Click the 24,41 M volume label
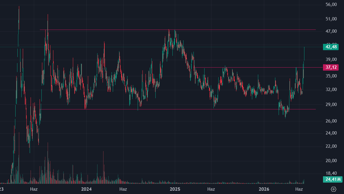 [x=333, y=179]
